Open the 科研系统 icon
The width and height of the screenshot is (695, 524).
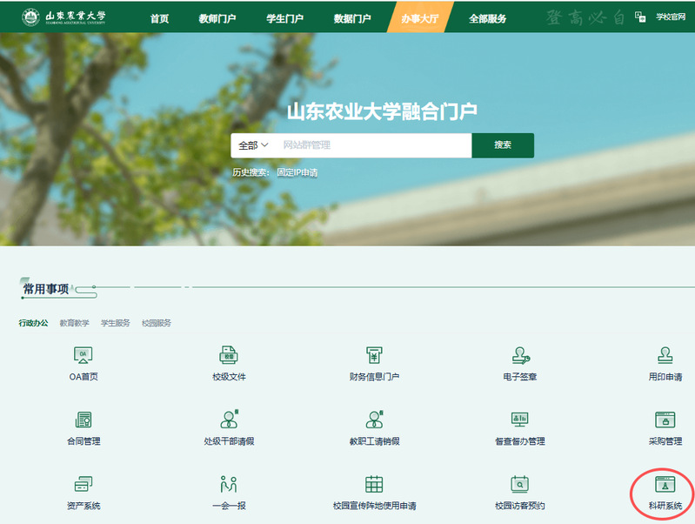click(x=665, y=484)
